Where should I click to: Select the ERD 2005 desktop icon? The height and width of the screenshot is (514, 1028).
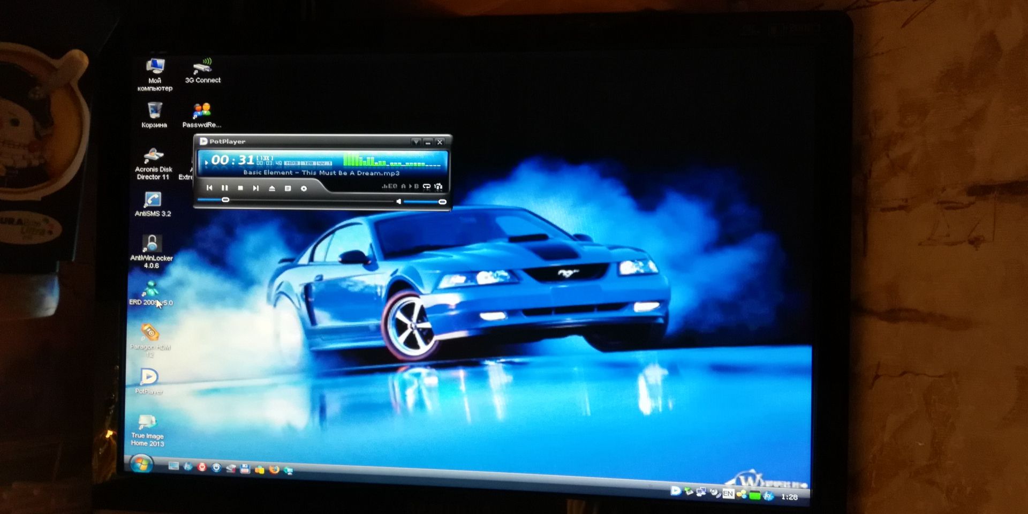151,293
